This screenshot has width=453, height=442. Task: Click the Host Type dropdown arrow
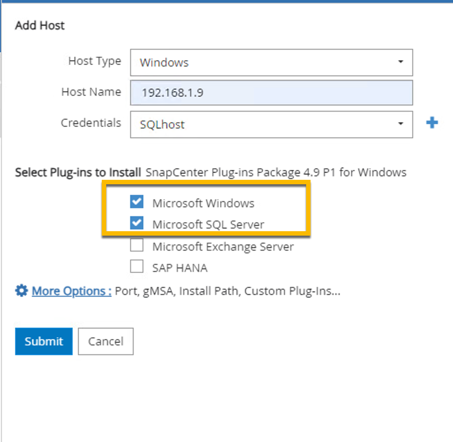pyautogui.click(x=400, y=62)
